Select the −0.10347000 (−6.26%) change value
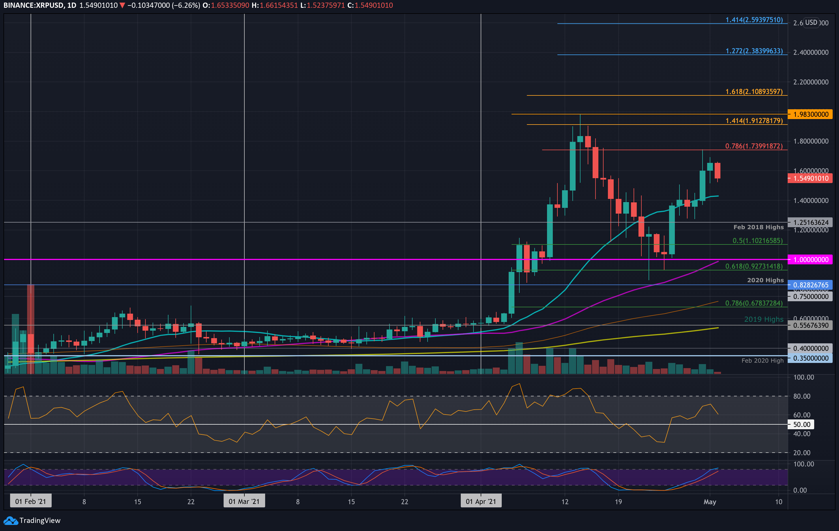Image resolution: width=839 pixels, height=531 pixels. pyautogui.click(x=163, y=5)
